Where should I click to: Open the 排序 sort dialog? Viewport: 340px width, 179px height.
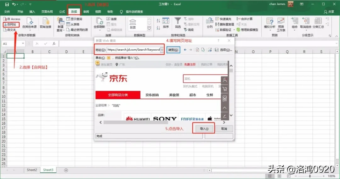point(166,23)
